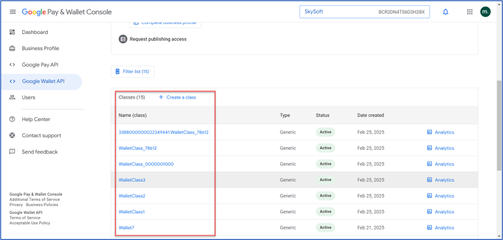Open the Wallet7 class link
The image size is (503, 240).
(126, 228)
